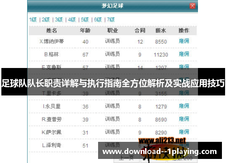Click 训练员 job in X.博纳伊蒂 row
The width and height of the screenshot is (226, 163).
tap(113, 41)
